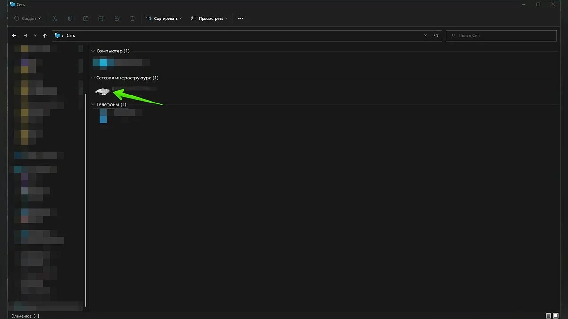
Task: Maximize the Сеть window
Action: (x=538, y=4)
